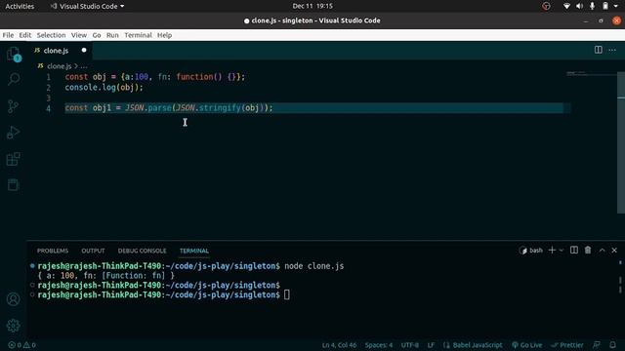The height and width of the screenshot is (351, 625).
Task: Click the Prettier status bar item
Action: coord(567,345)
